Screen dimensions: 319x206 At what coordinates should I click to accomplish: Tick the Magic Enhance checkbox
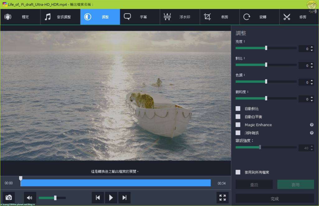coord(238,125)
